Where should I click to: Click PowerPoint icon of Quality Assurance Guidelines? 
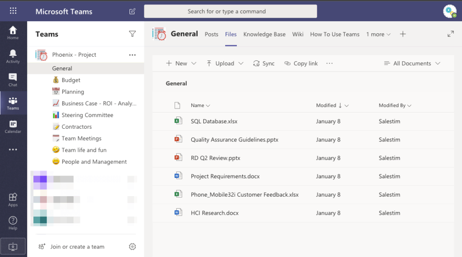pyautogui.click(x=178, y=139)
